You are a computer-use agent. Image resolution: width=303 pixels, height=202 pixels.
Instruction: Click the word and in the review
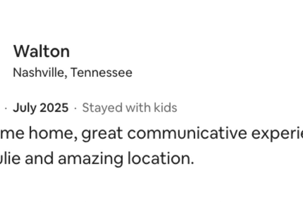tap(41, 158)
